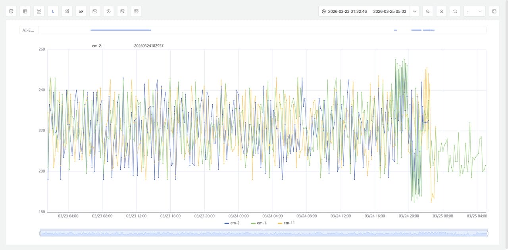Zoom out using the magnifier minus icon
Viewport: 508px width, 250px height.
[x=428, y=11]
